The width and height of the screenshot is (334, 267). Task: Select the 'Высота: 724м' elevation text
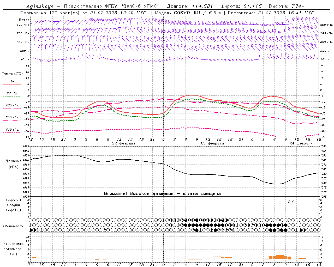click(287, 6)
